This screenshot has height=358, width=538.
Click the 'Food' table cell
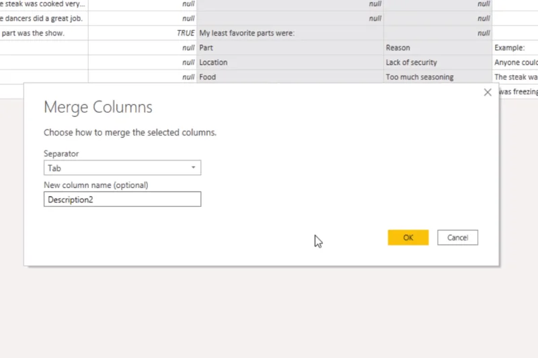click(290, 77)
